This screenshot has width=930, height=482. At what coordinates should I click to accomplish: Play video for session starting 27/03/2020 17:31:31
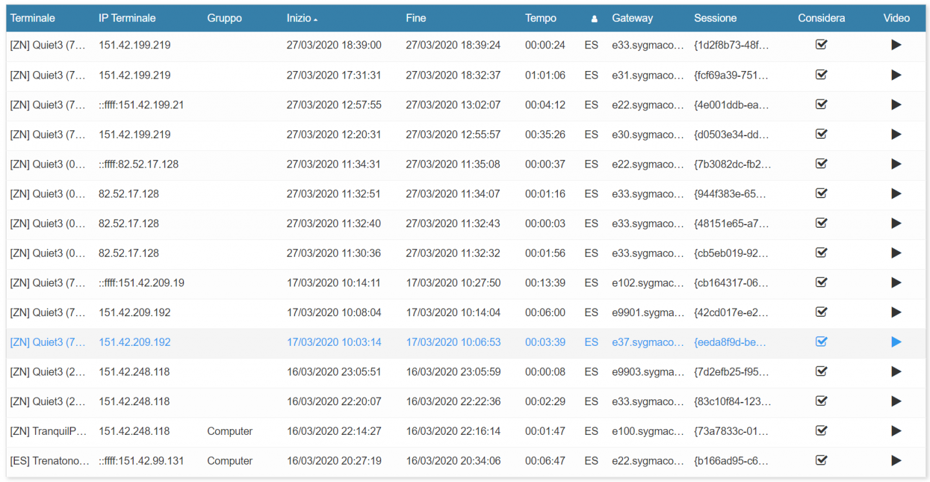(896, 75)
